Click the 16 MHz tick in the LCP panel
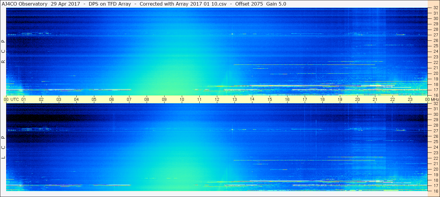440x197 pixels. [435, 191]
